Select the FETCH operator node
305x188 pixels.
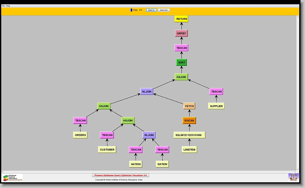tap(189, 106)
